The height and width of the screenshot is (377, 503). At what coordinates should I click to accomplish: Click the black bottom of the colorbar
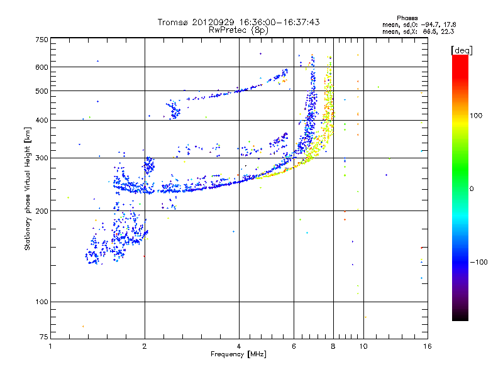point(460,316)
